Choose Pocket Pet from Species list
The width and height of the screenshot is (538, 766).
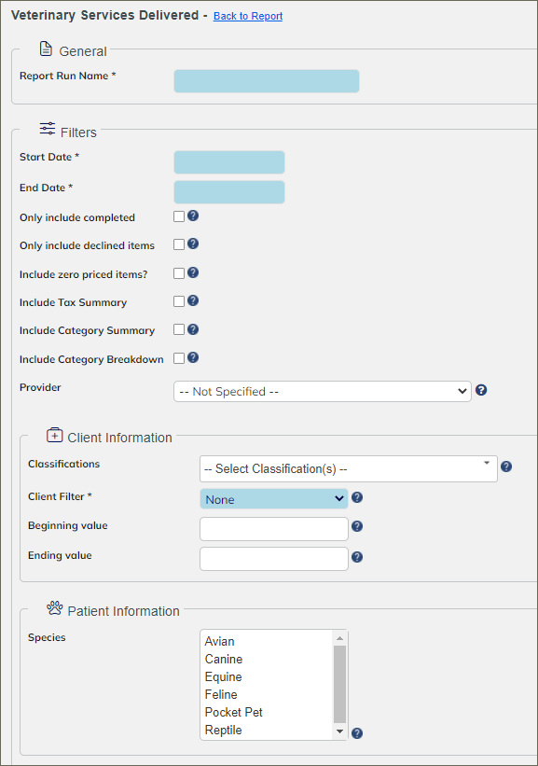click(x=233, y=712)
